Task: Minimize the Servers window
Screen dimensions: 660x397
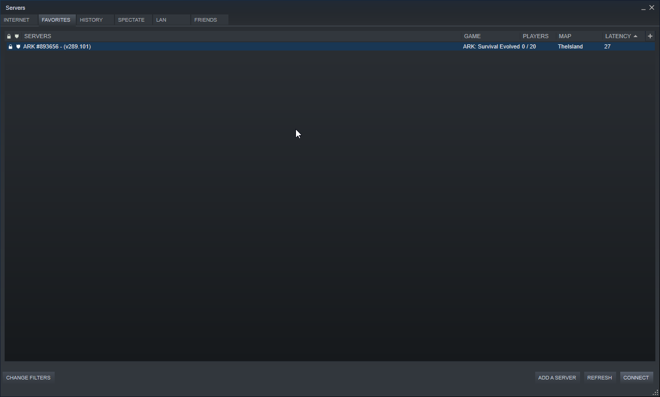Action: pyautogui.click(x=643, y=8)
